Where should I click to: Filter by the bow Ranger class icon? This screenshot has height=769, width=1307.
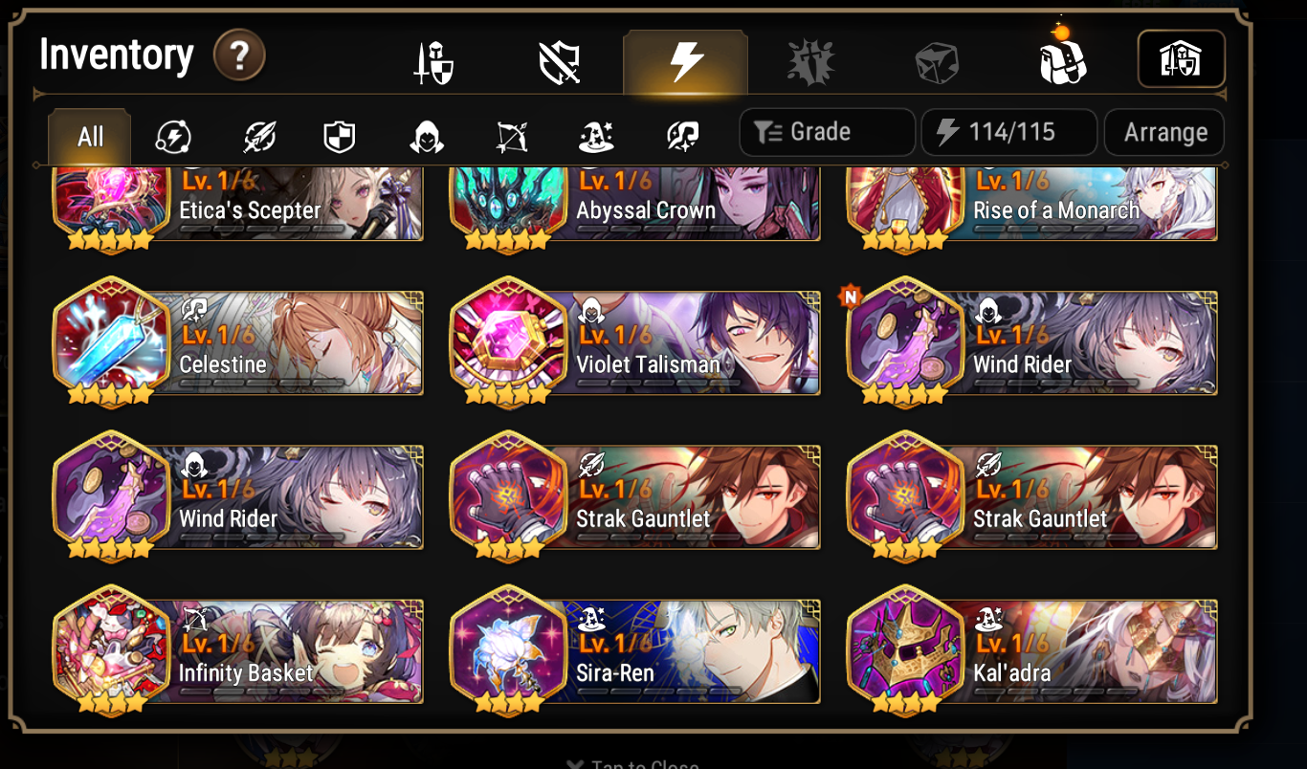click(511, 138)
